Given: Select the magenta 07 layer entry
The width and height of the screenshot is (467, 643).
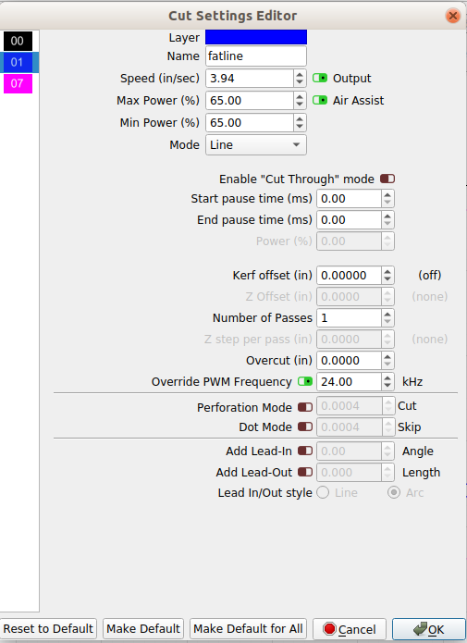Looking at the screenshot, I should point(18,83).
